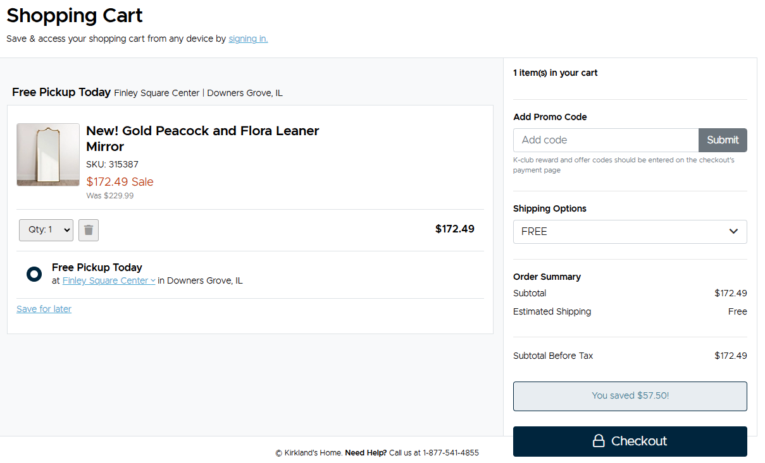Click the lock icon on Checkout
Image resolution: width=765 pixels, height=463 pixels.
(598, 441)
